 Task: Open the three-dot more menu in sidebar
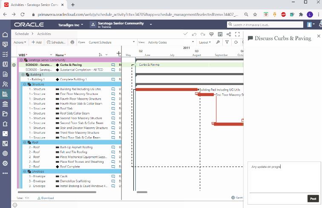[5, 173]
